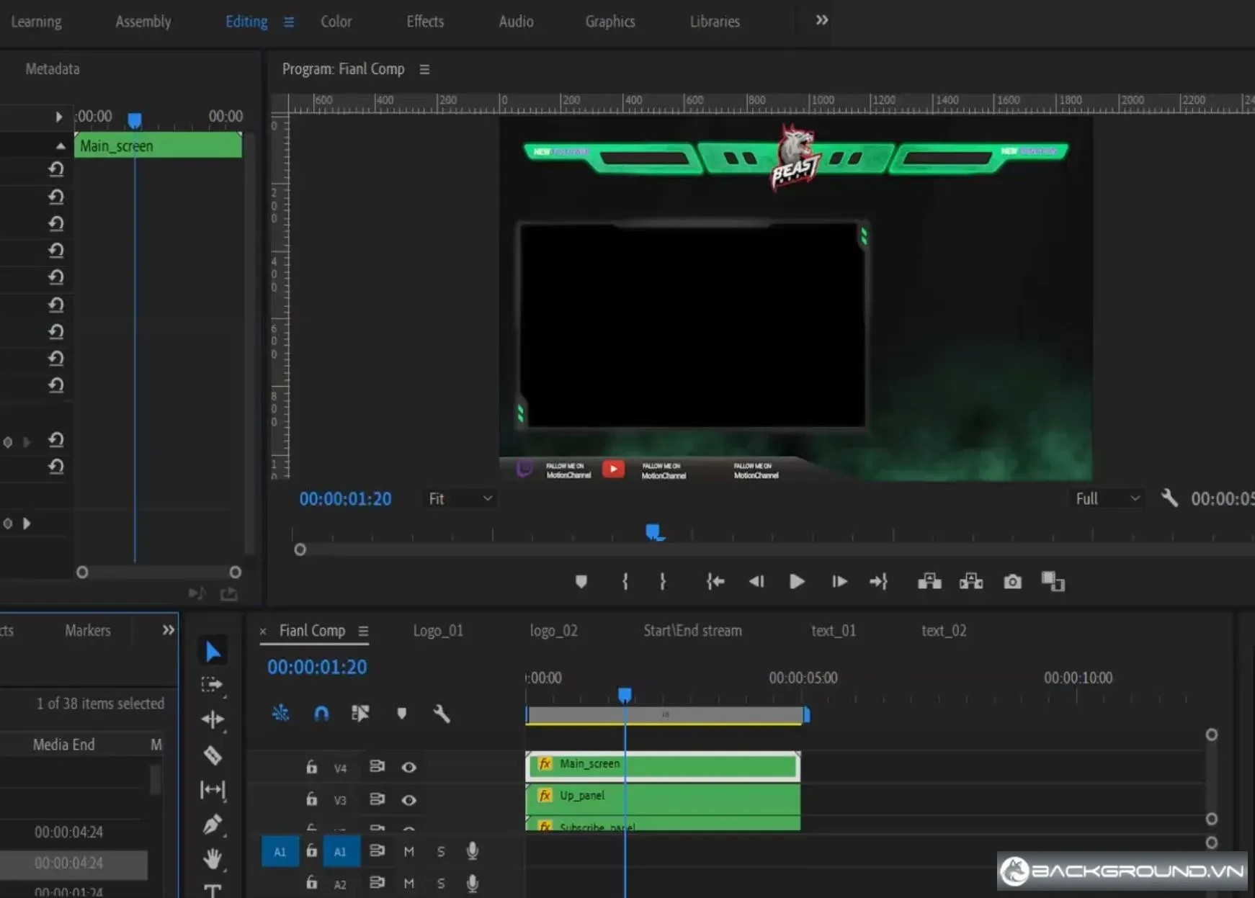Select the Track Select Forward tool
The height and width of the screenshot is (898, 1255).
(x=212, y=685)
